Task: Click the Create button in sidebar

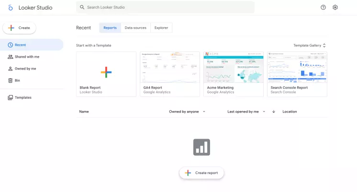Action: coord(19,28)
